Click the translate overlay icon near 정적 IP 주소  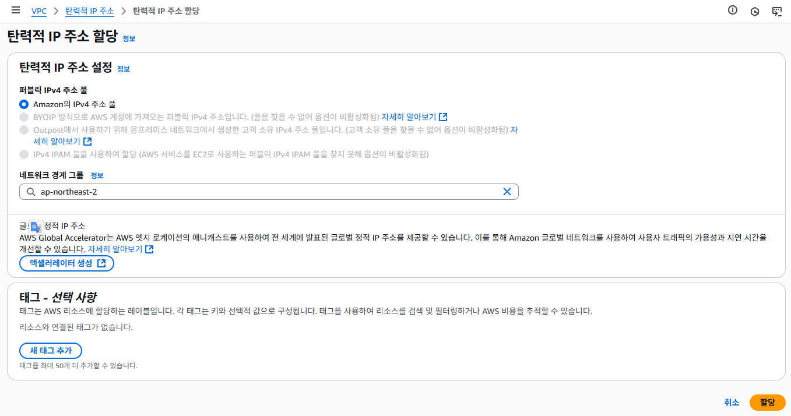tap(36, 227)
